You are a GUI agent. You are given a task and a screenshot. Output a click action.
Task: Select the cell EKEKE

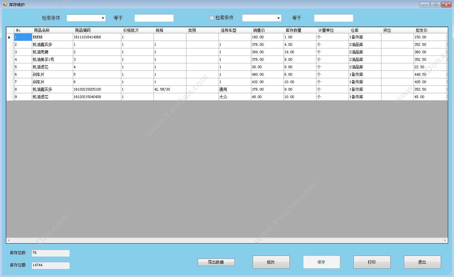point(53,37)
